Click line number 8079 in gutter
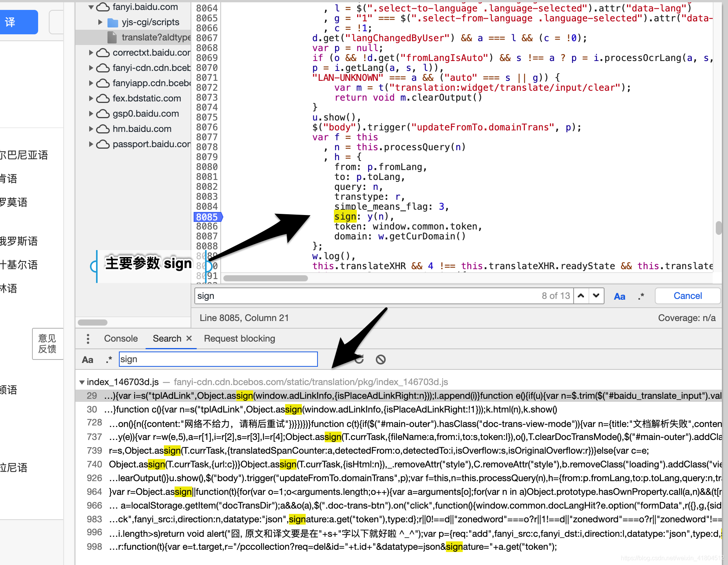Screen dimensions: 728x565 pos(207,157)
